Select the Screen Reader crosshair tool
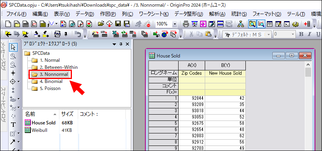Image resolution: width=322 pixels, height=151 pixels. [x=13, y=73]
